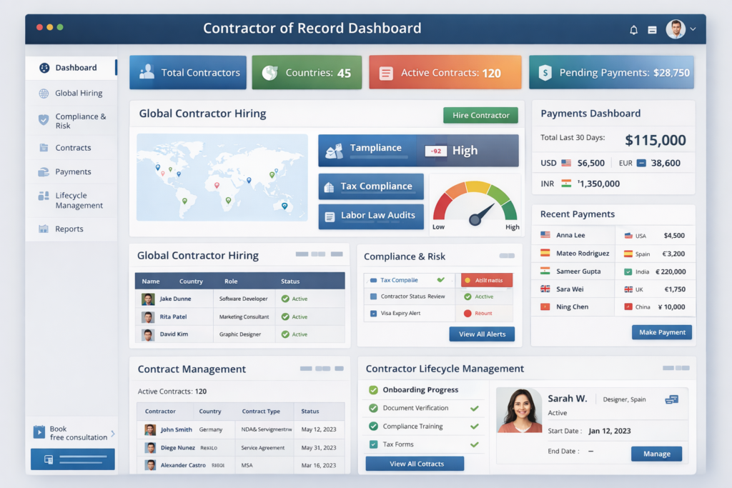Toggle the Onboarding Progress checkbox

click(373, 390)
